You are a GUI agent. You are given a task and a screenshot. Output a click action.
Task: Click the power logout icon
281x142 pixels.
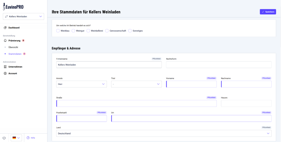[4, 138]
